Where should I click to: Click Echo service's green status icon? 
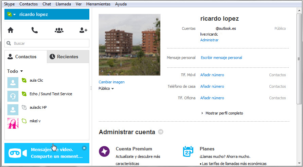(24, 94)
